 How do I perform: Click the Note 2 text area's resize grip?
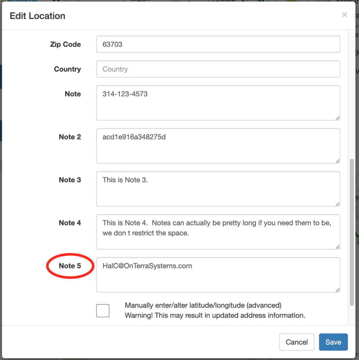(x=338, y=161)
